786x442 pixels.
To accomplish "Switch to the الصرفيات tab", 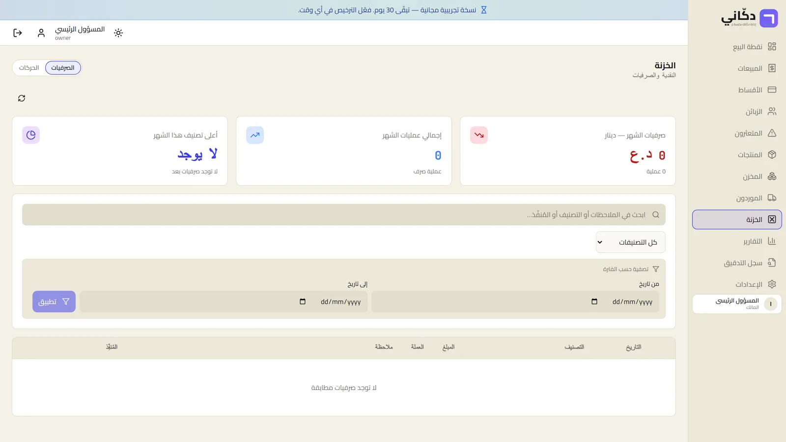I will (x=63, y=68).
